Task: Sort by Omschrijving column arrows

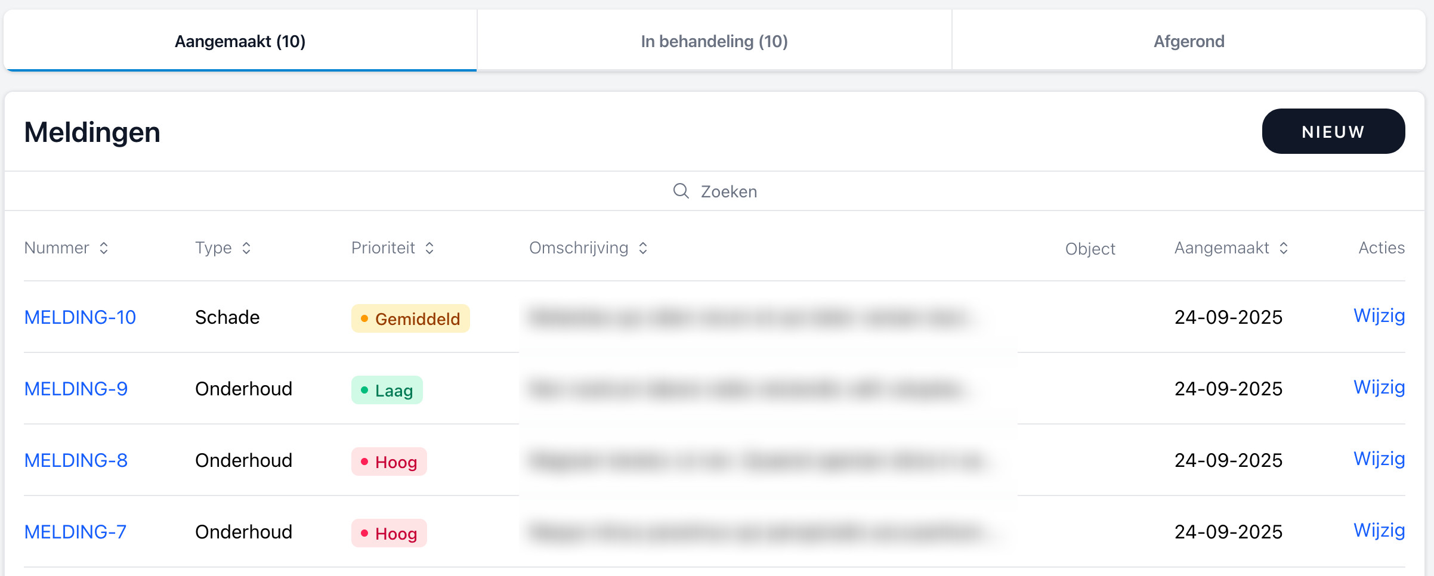Action: 643,248
